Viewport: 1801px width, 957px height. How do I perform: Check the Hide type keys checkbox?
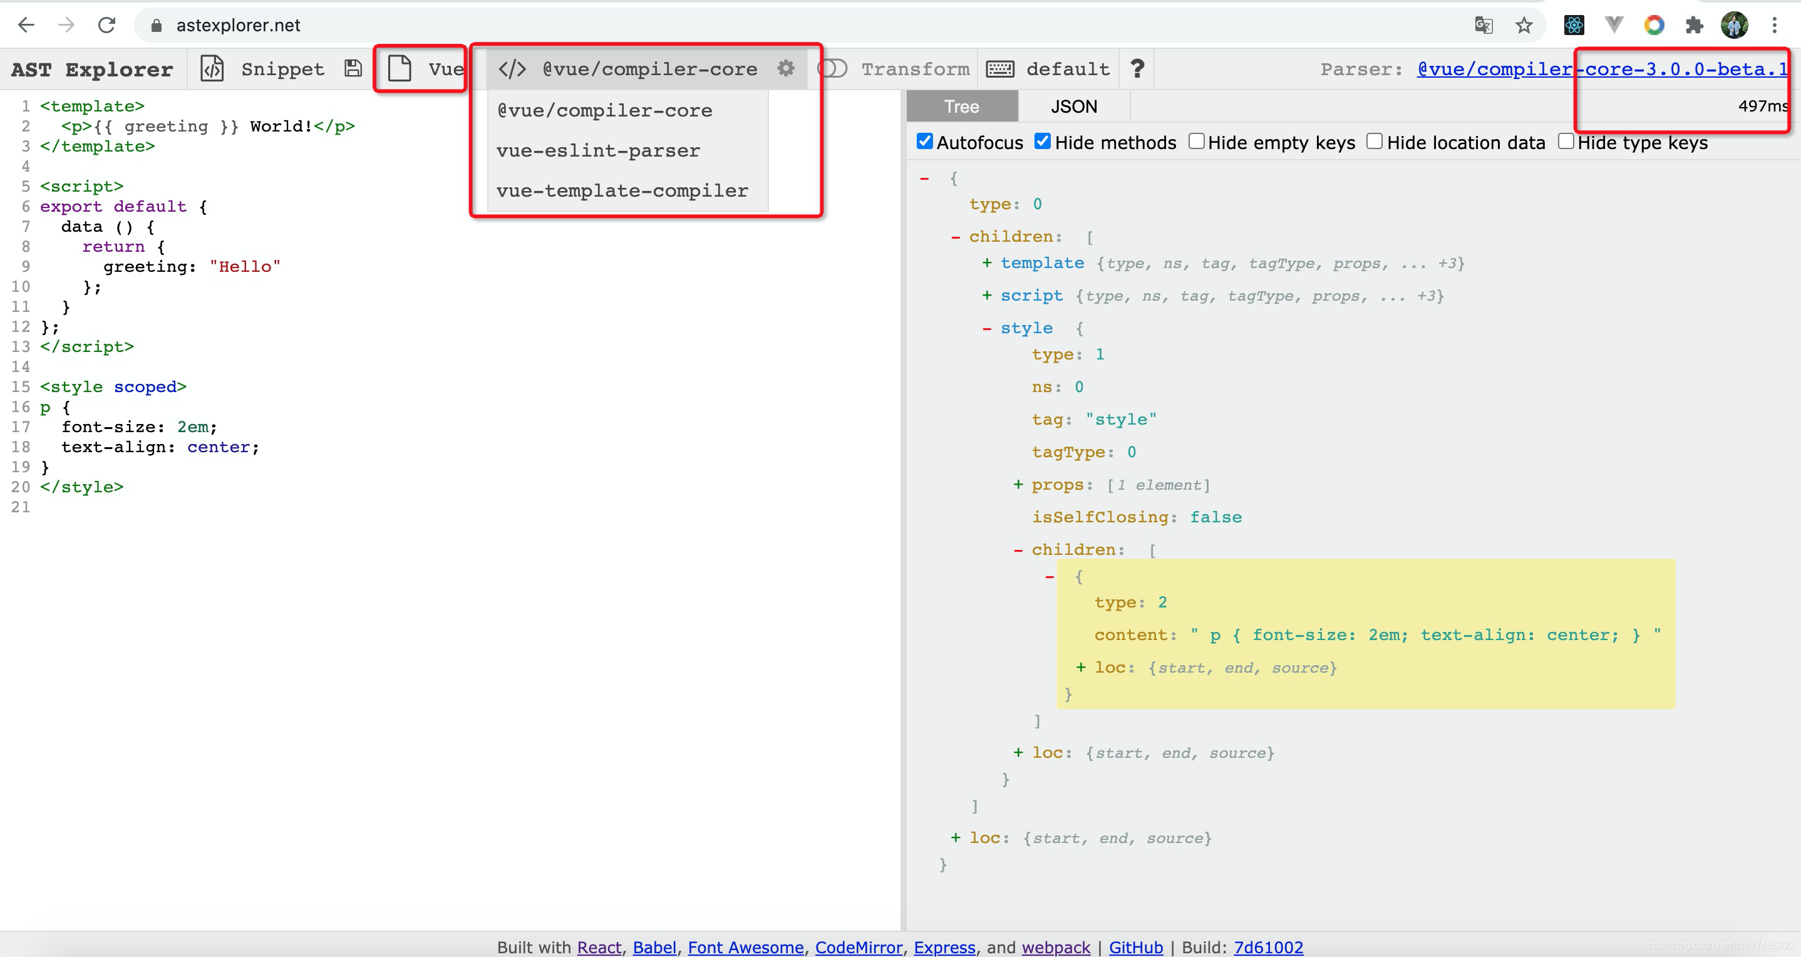(x=1566, y=141)
